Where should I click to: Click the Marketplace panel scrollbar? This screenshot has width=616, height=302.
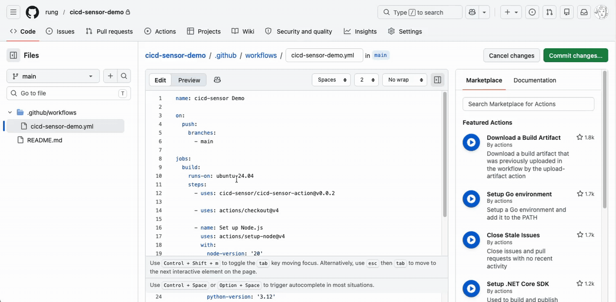coord(604,139)
